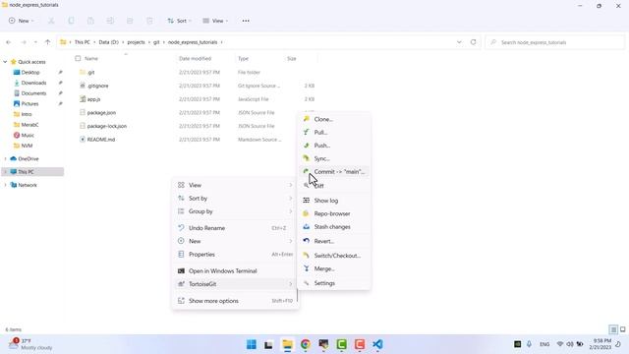The image size is (629, 354).
Task: Select Downloads in Quick access
Action: [32, 83]
